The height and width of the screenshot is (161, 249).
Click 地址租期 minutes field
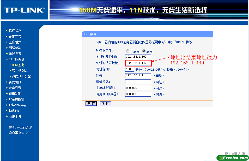pos(129,69)
